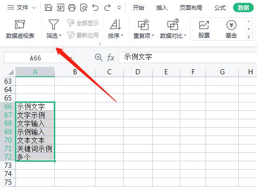Image resolution: width=257 pixels, height=187 pixels.
Task: Click the fx insert function icon
Action: coord(110,58)
